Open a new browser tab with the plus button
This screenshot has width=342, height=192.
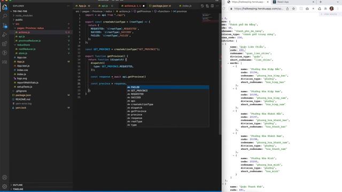click(x=321, y=2)
